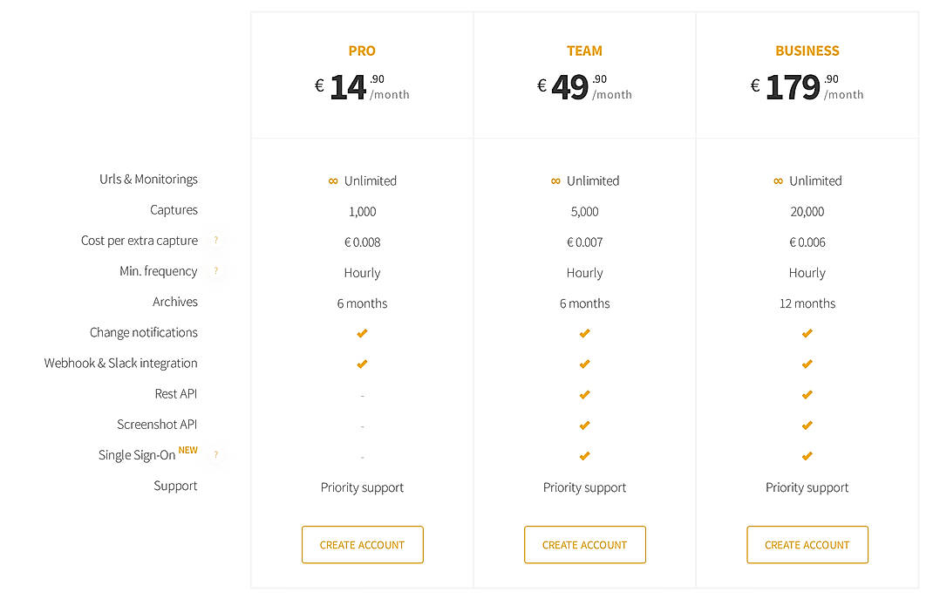Screen dimensions: 933x599
Task: Toggle the Single Sign-On checkmark in TEAM column
Action: tap(584, 455)
